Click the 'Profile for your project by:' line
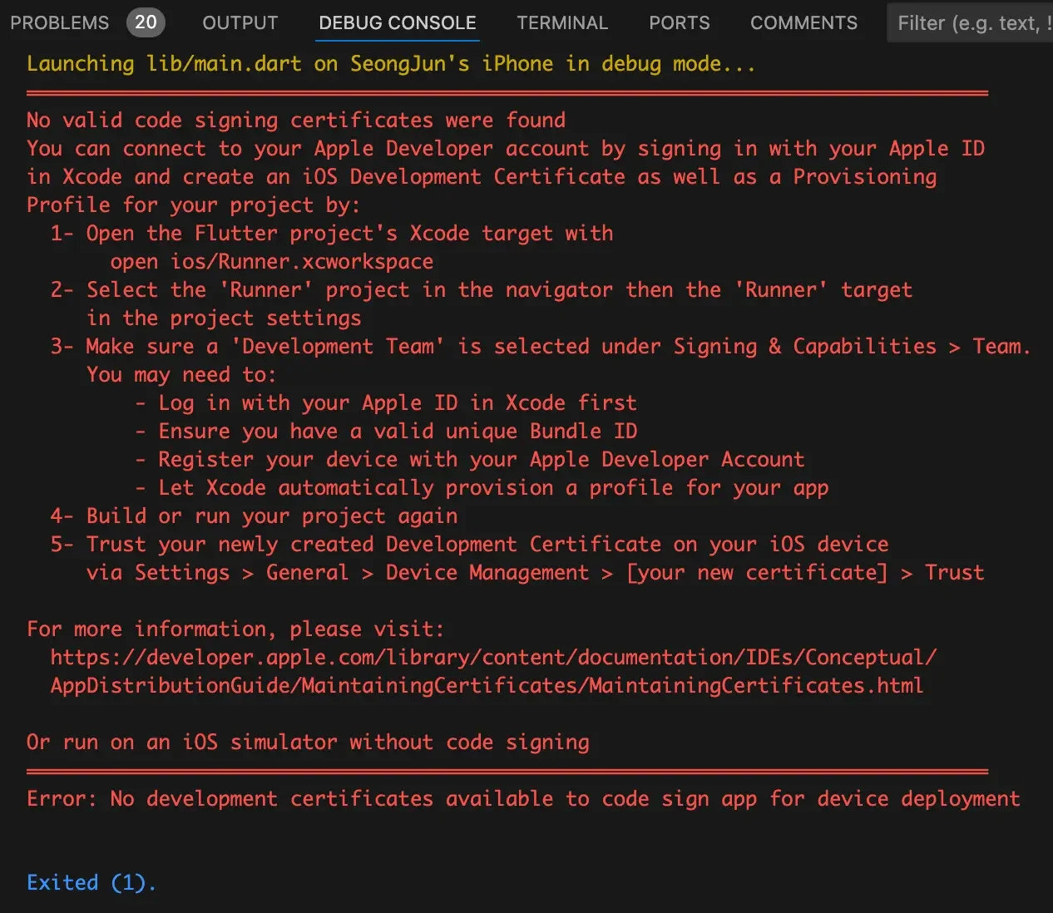The image size is (1053, 913). 193,205
